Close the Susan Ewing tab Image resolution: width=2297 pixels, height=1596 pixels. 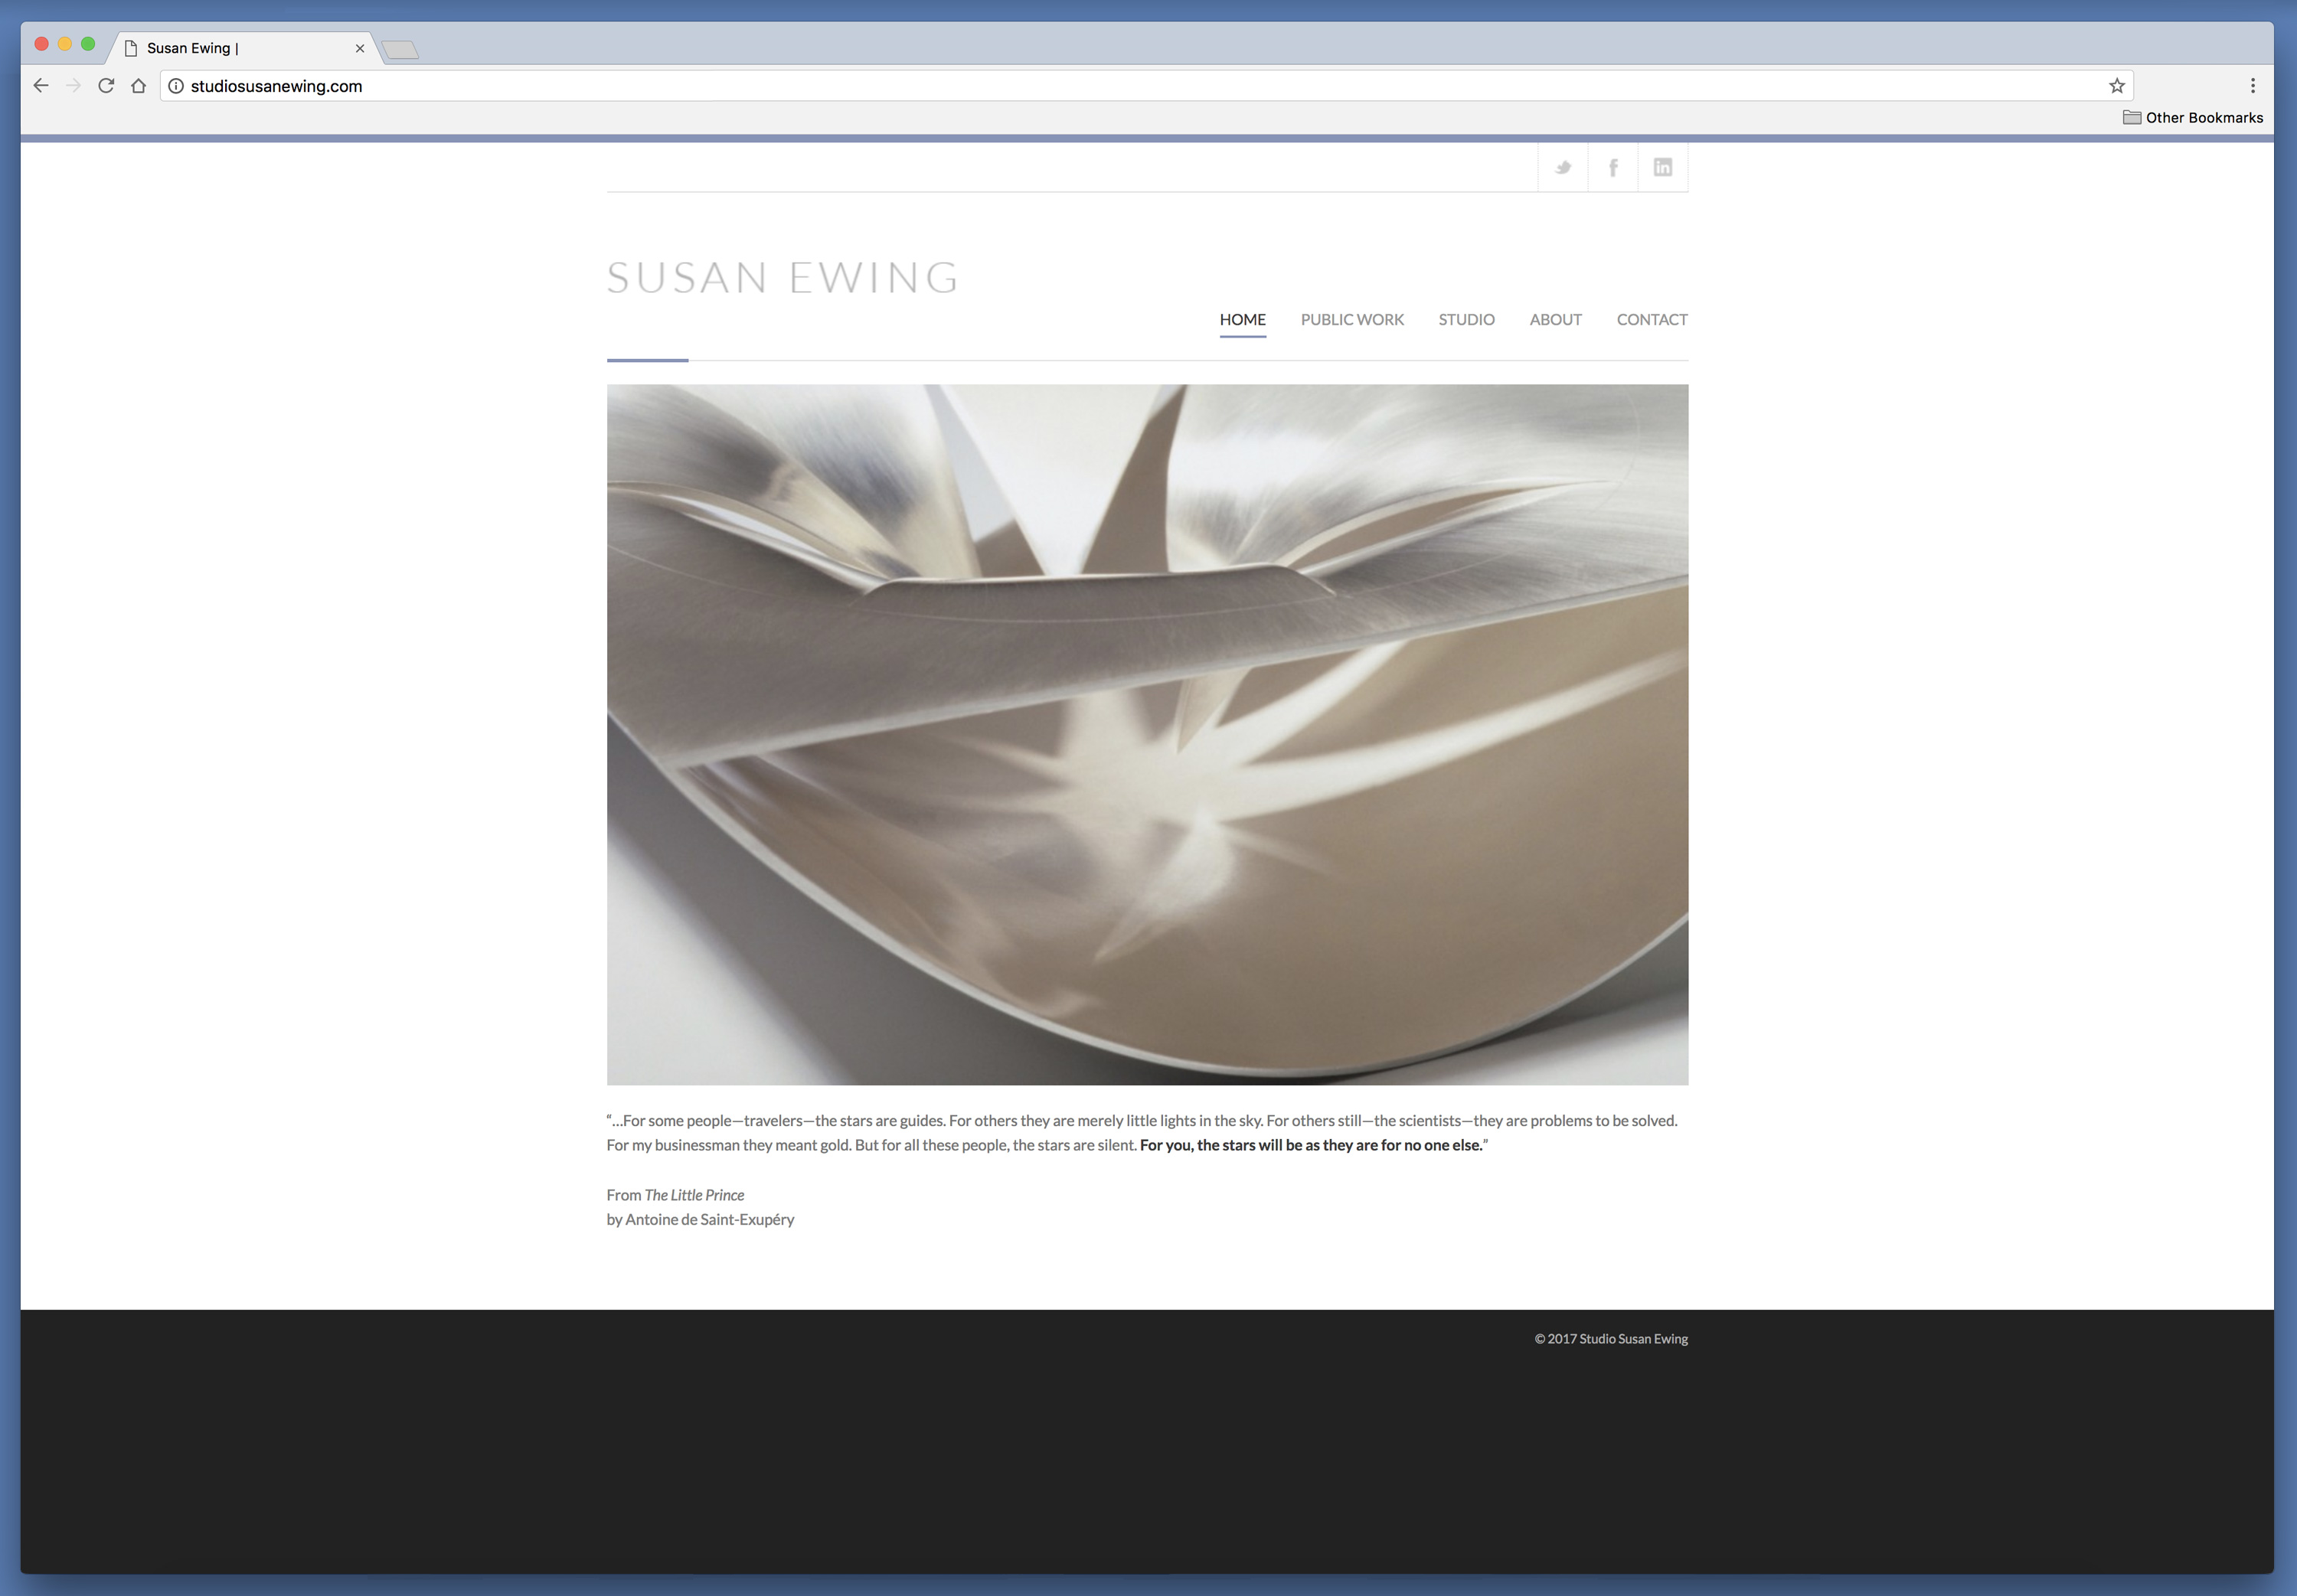coord(360,48)
